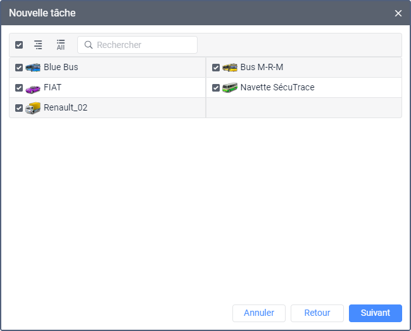Viewport: 411px width, 331px height.
Task: Toggle the select-all checkbox in toolbar
Action: [x=19, y=45]
